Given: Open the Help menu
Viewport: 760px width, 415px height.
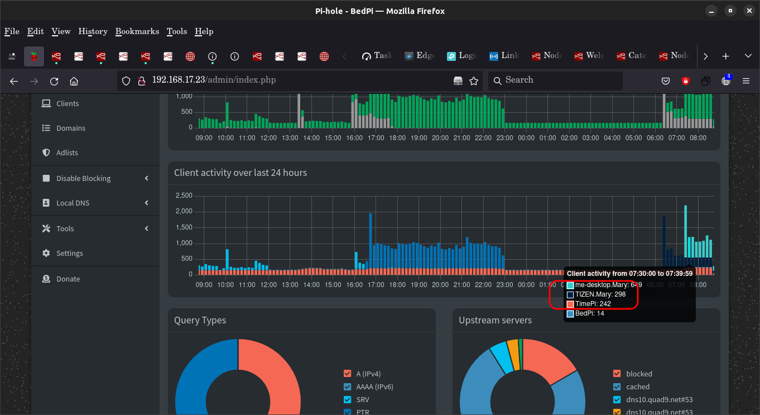Looking at the screenshot, I should tap(204, 31).
